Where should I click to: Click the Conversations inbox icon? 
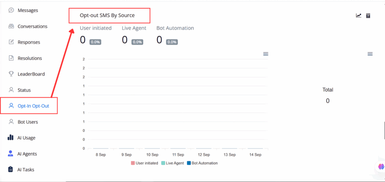(11, 26)
